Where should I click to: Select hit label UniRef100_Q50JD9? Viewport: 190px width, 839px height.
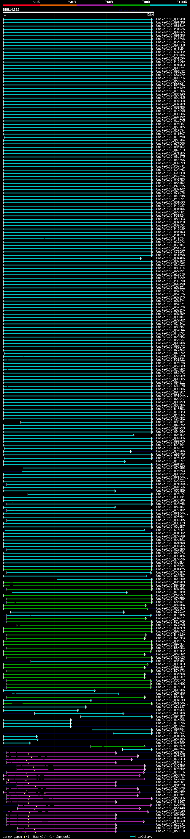pyautogui.click(x=170, y=490)
